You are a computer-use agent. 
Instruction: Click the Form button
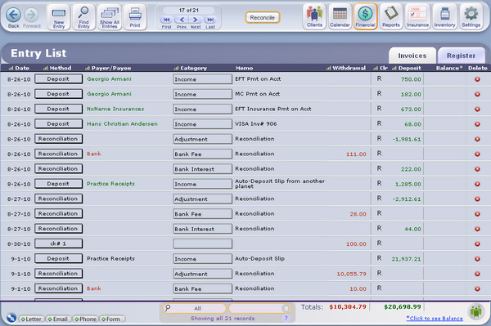(112, 319)
